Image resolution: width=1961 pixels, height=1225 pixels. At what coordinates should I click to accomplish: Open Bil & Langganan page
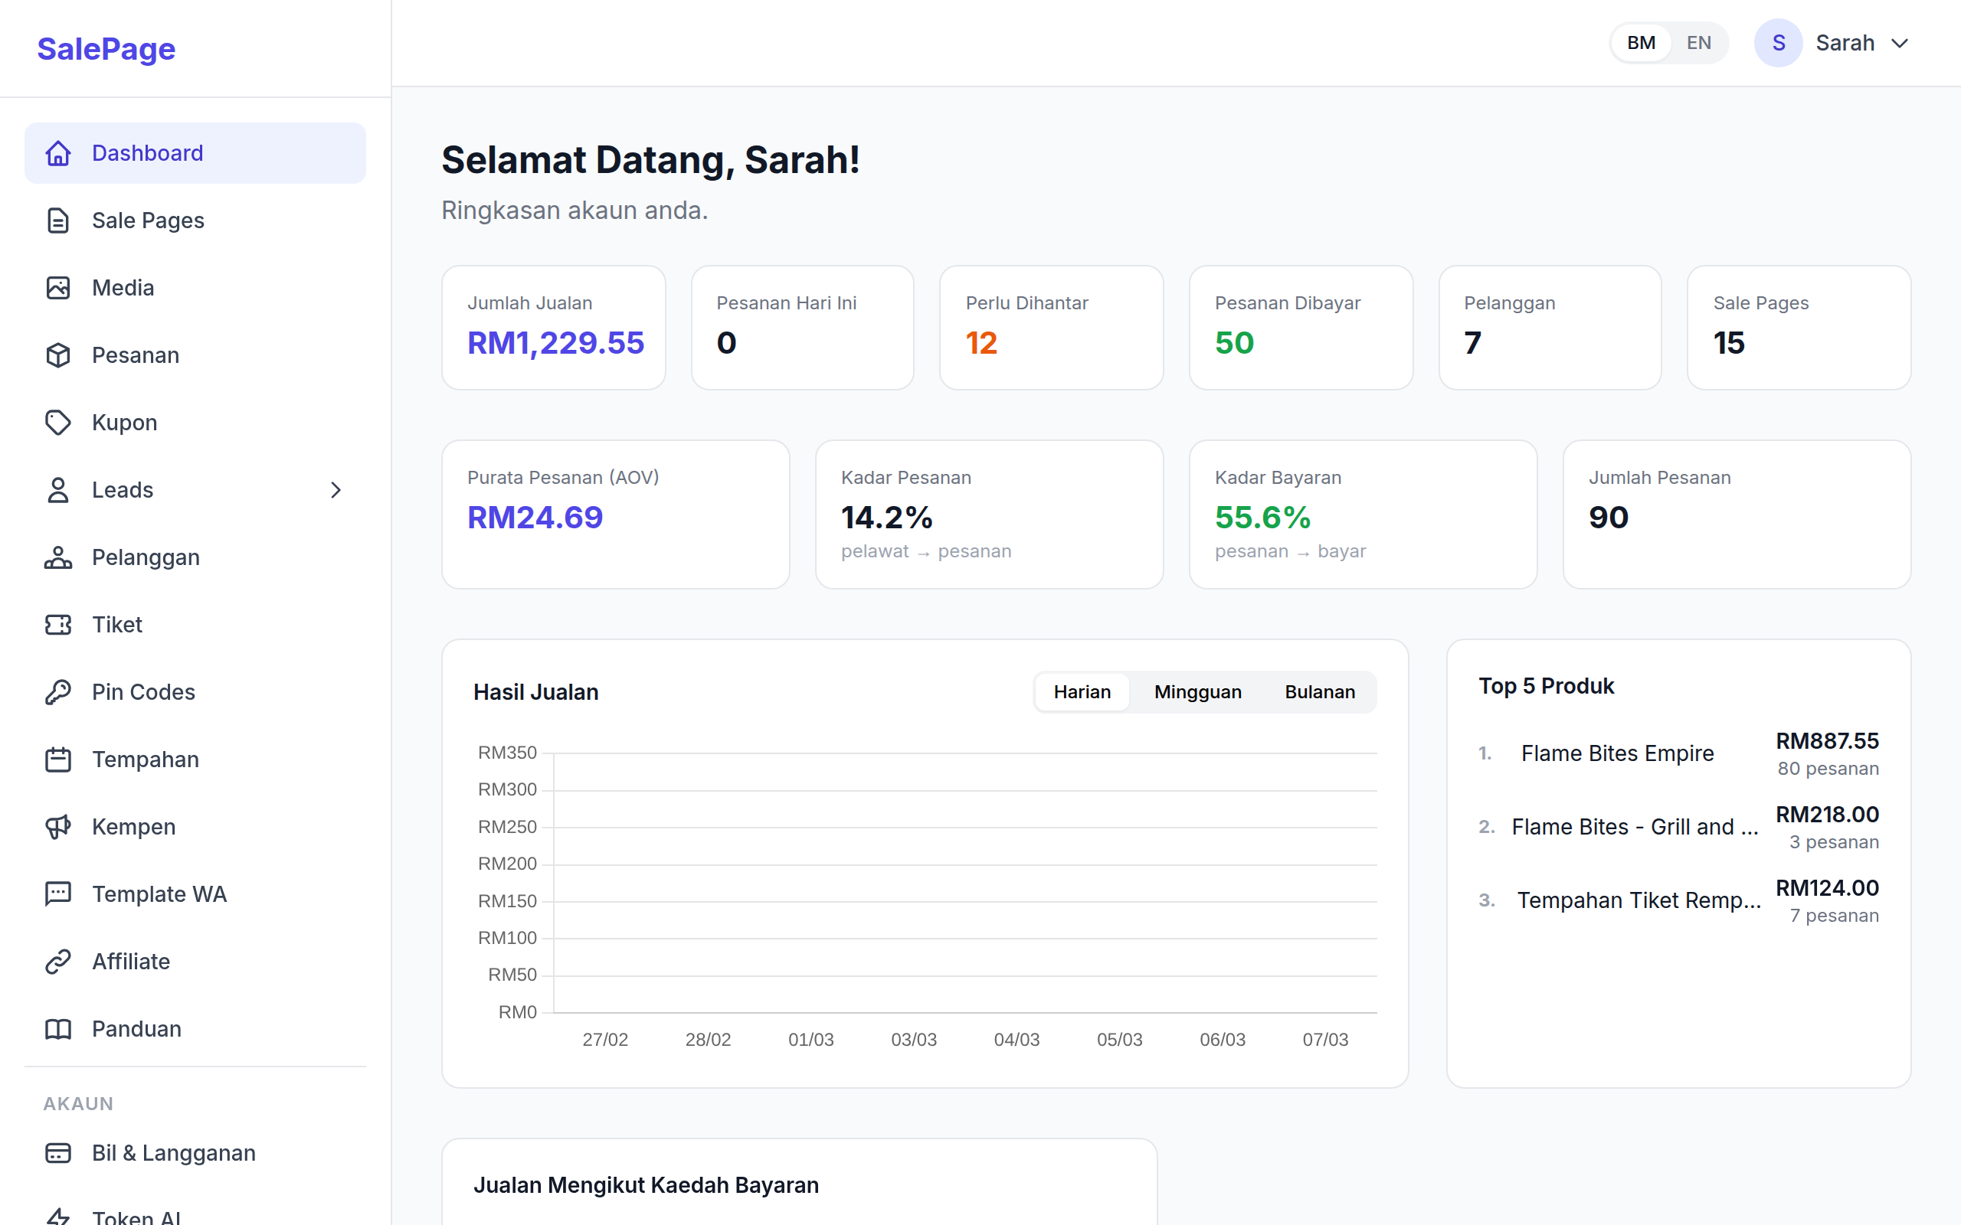pos(173,1152)
